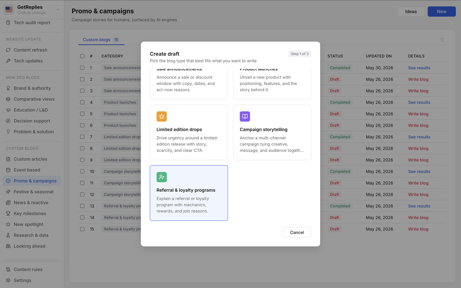The height and width of the screenshot is (288, 461).
Task: Click the May 30, 2026 date cell
Action: tap(379, 68)
